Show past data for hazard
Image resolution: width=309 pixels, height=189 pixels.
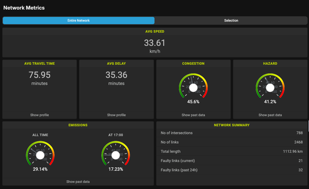point(270,115)
